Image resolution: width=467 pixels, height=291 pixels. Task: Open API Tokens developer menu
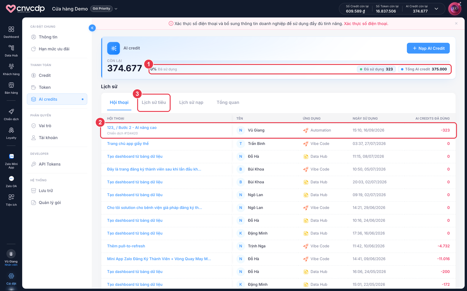(57, 164)
